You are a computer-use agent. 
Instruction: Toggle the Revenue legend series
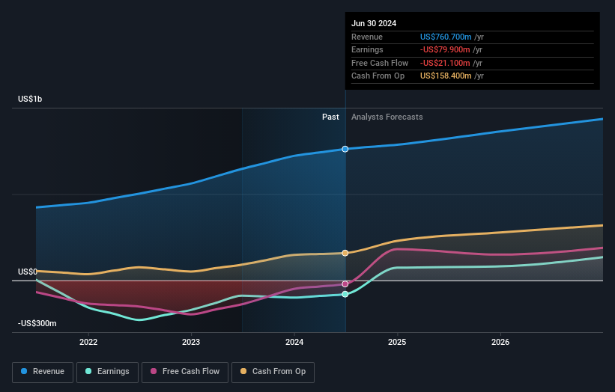coord(43,372)
